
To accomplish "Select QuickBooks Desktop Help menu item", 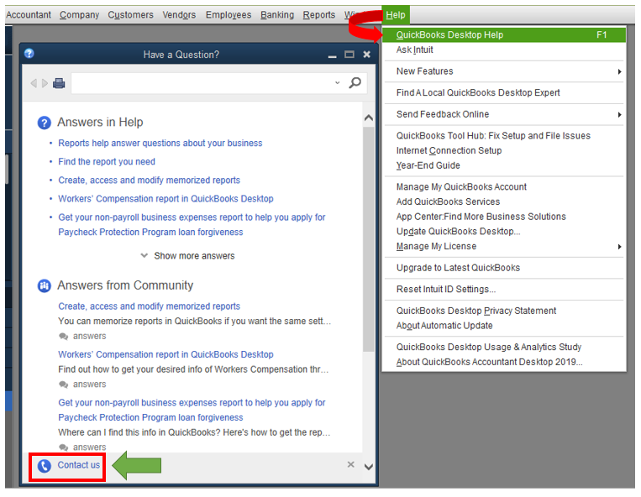I will tap(504, 34).
